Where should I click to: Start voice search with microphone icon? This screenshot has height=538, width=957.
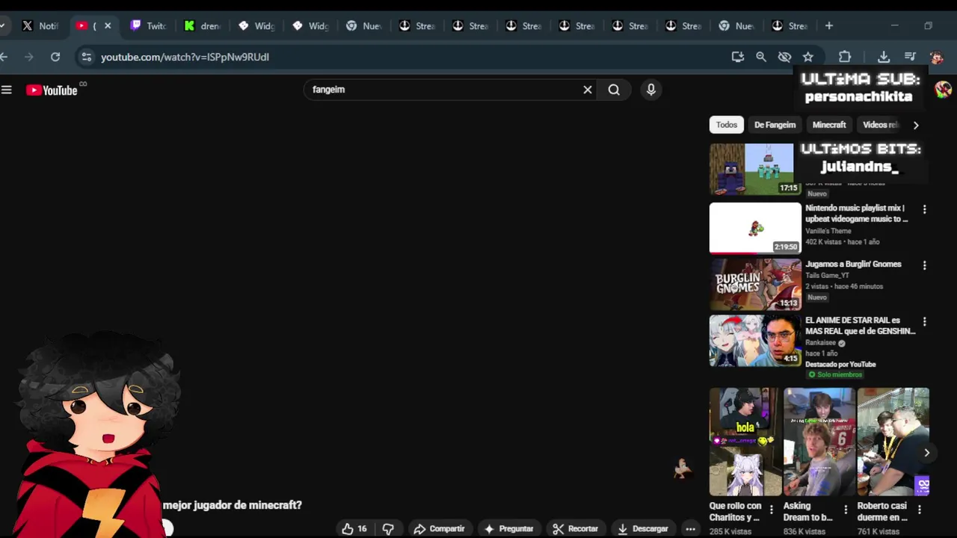[651, 90]
